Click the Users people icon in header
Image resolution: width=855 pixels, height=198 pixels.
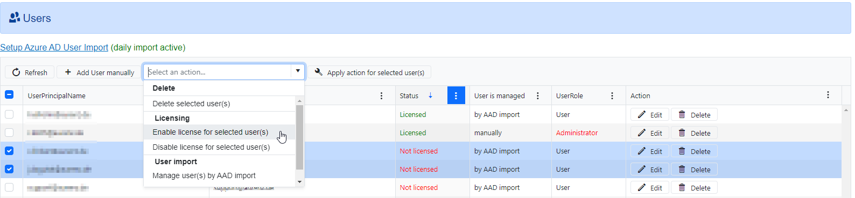(15, 18)
